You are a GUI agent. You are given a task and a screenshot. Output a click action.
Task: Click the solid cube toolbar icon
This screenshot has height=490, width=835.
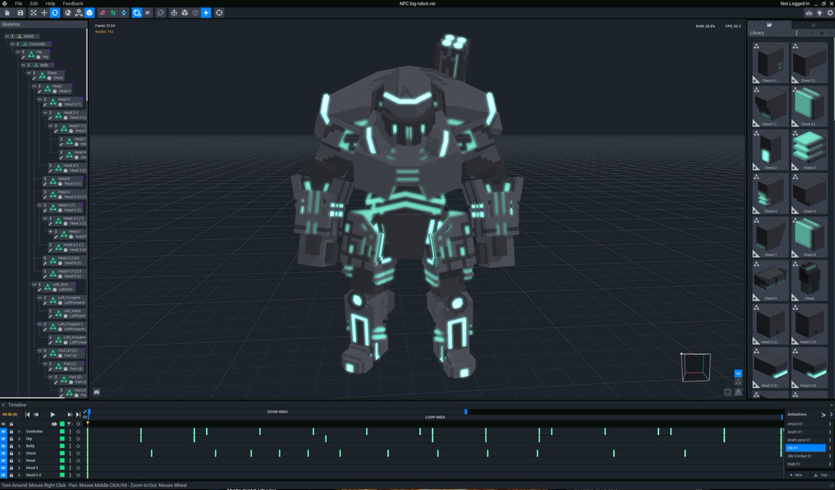(184, 13)
